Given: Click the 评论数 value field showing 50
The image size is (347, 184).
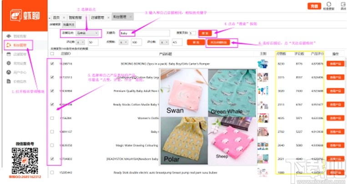Looking at the screenshot, I should coord(93,42).
